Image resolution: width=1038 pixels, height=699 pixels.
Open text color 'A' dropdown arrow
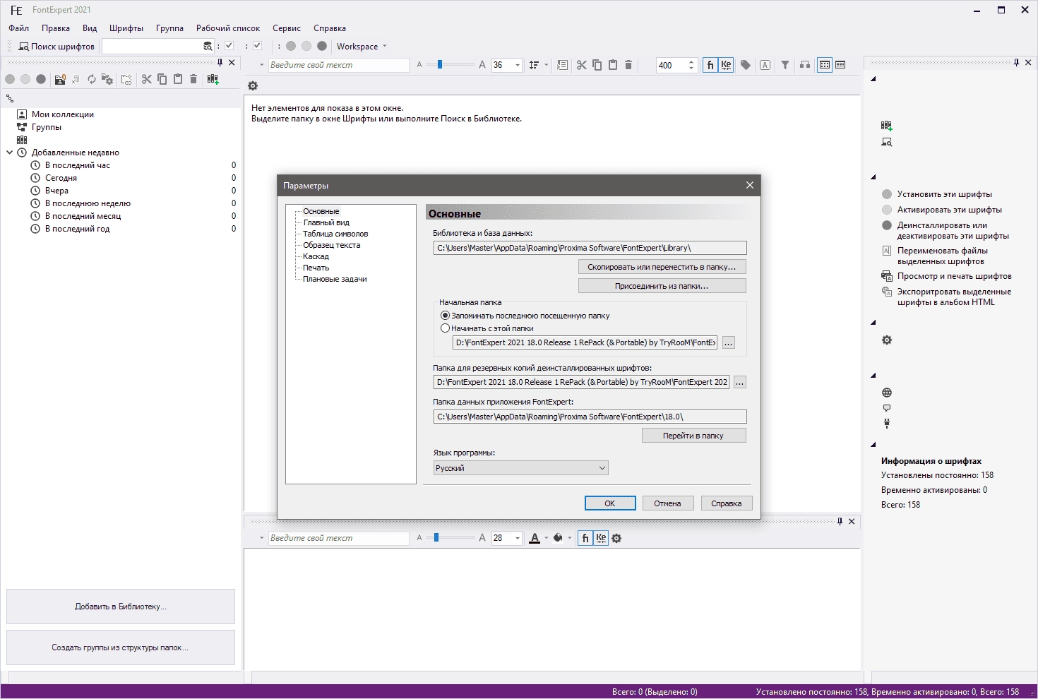tap(546, 538)
